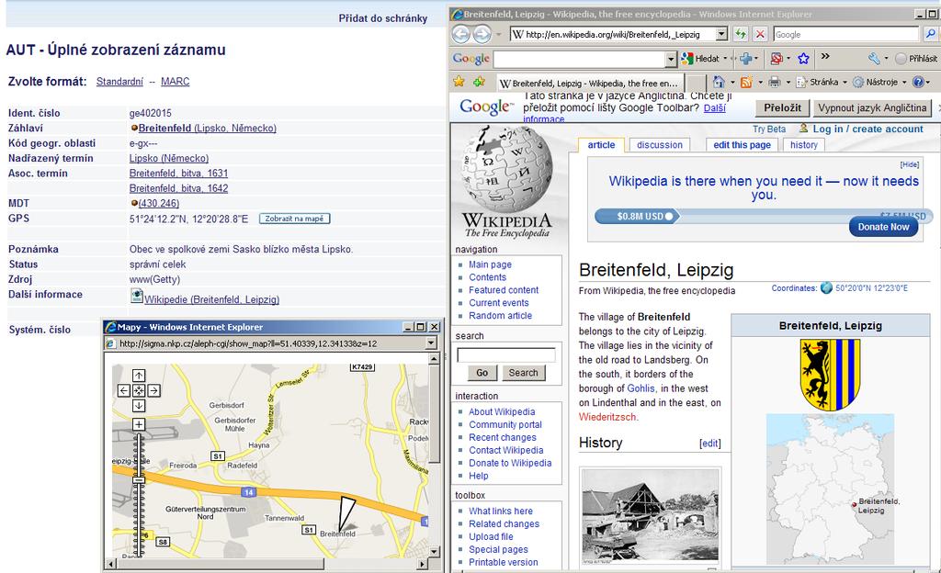Open the edit this page tab
This screenshot has width=941, height=573.
pyautogui.click(x=743, y=144)
